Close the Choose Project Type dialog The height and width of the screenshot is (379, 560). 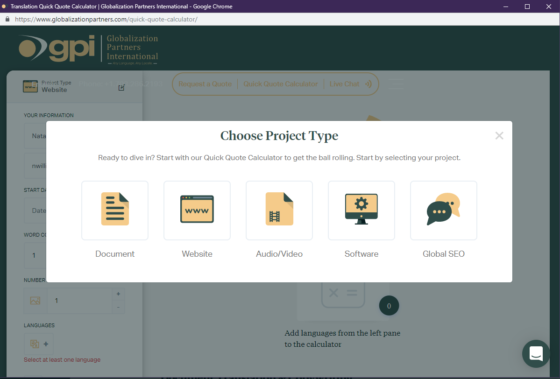pyautogui.click(x=499, y=135)
